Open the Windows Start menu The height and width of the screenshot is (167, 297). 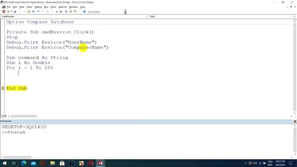[x=4, y=163]
